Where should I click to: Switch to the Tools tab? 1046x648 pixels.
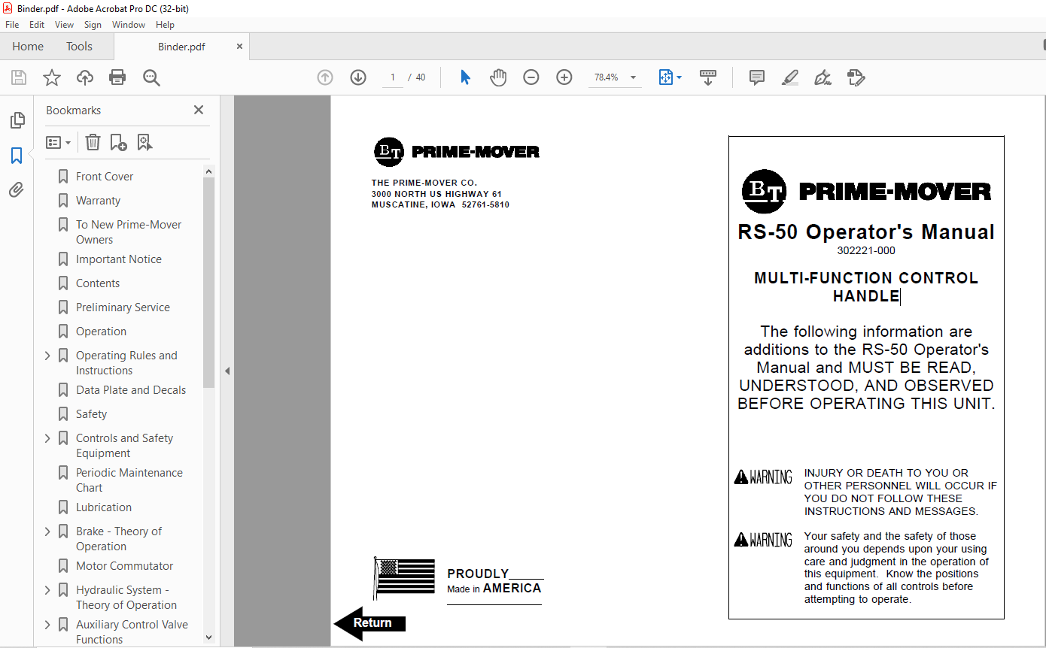(79, 47)
